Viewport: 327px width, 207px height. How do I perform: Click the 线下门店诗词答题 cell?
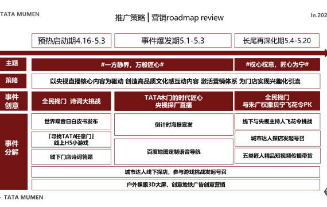pos(71,157)
